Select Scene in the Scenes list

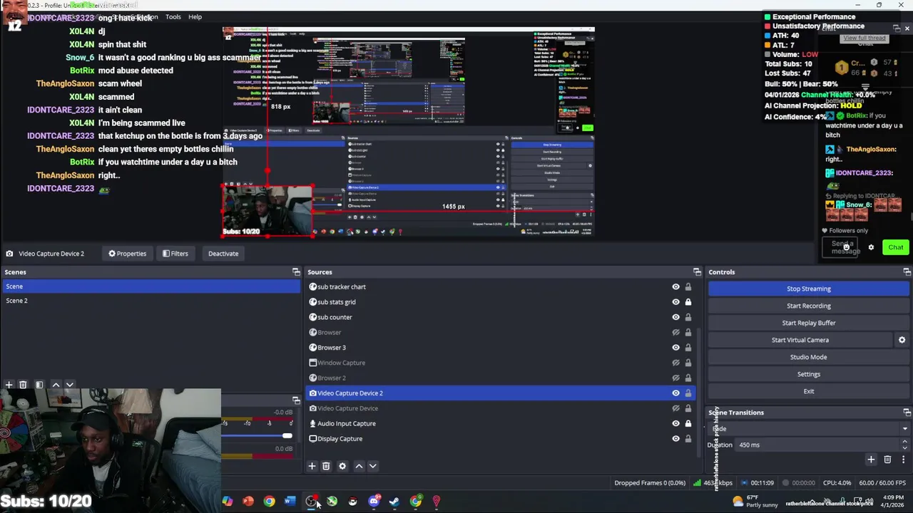pyautogui.click(x=151, y=286)
